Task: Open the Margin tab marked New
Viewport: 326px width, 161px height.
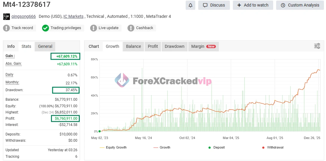Action: 203,46
